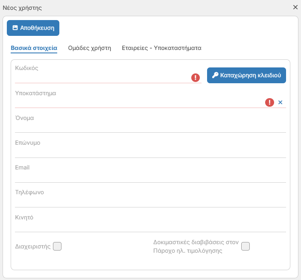301x280 pixels.
Task: Clear the Υποκατάστημα field with X icon
Action: (x=280, y=102)
